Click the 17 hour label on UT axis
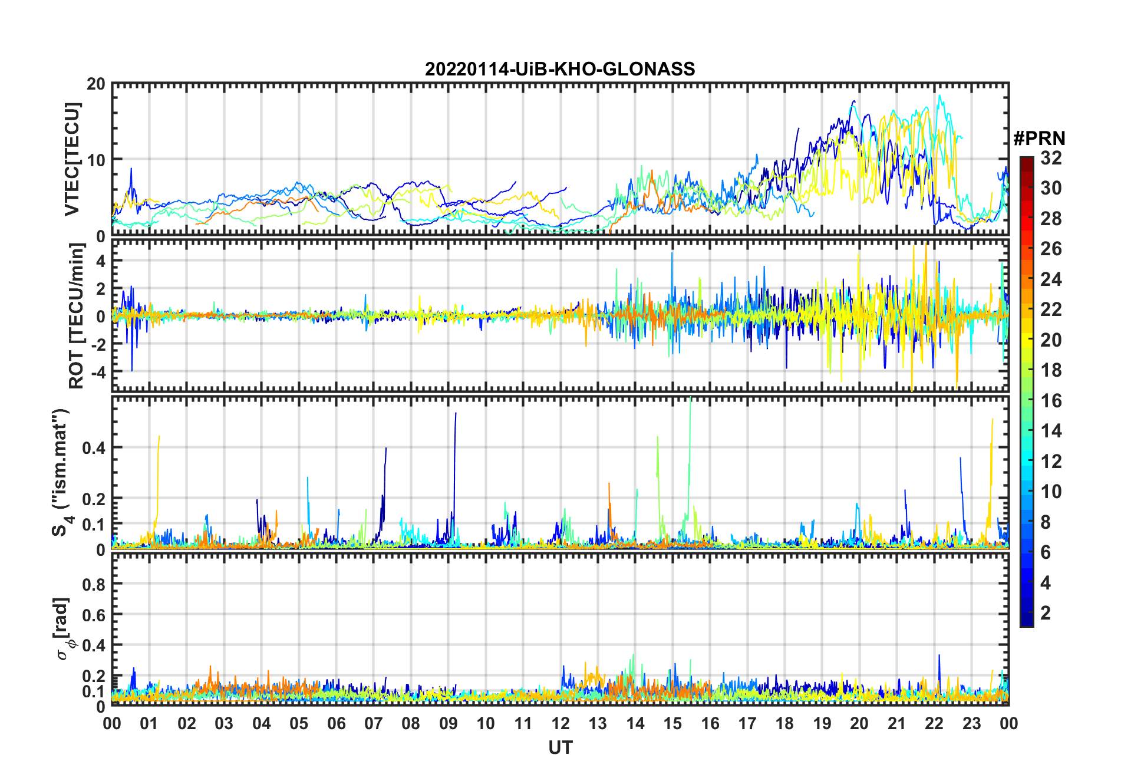 tap(747, 723)
